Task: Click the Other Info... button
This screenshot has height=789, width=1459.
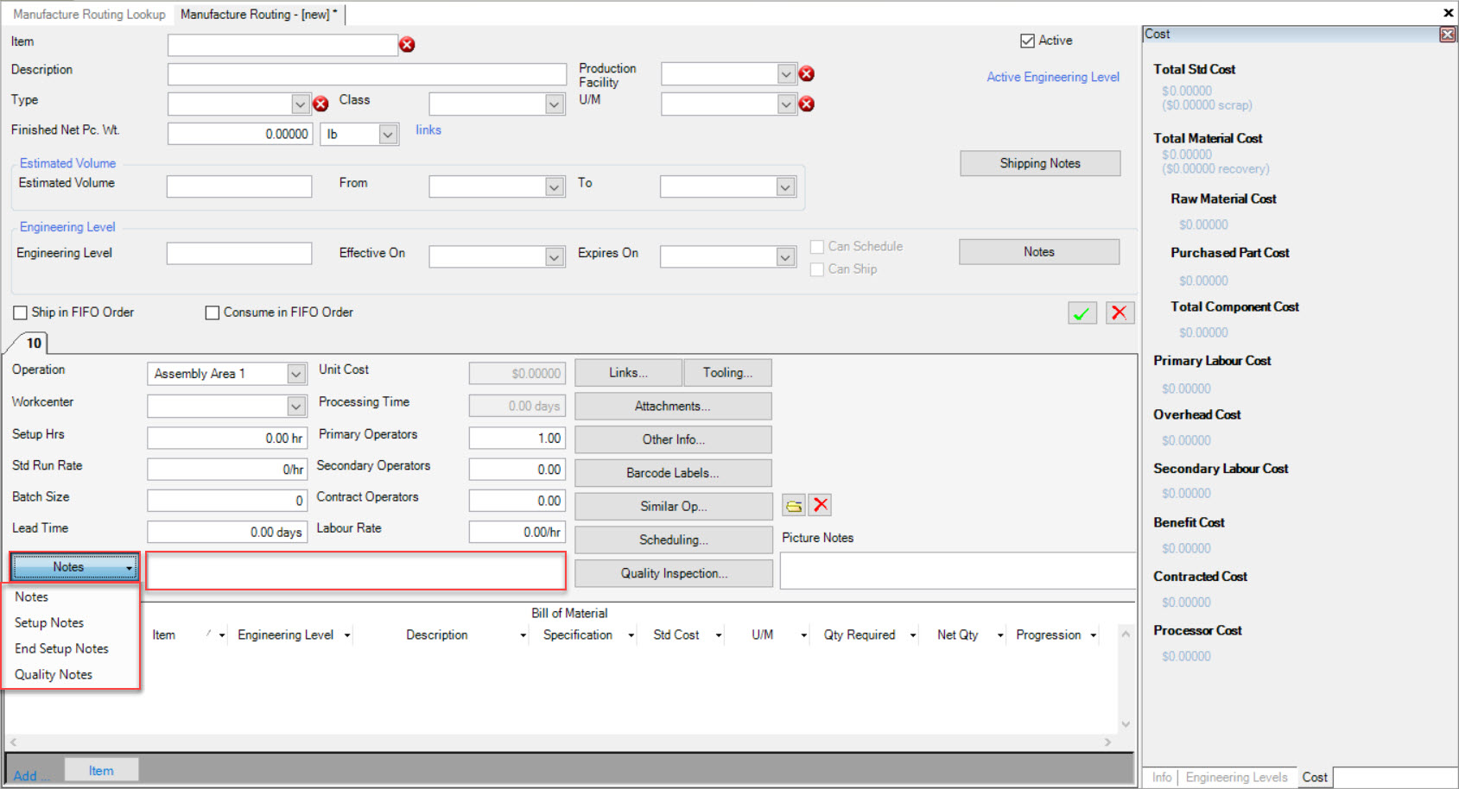Action: 673,440
